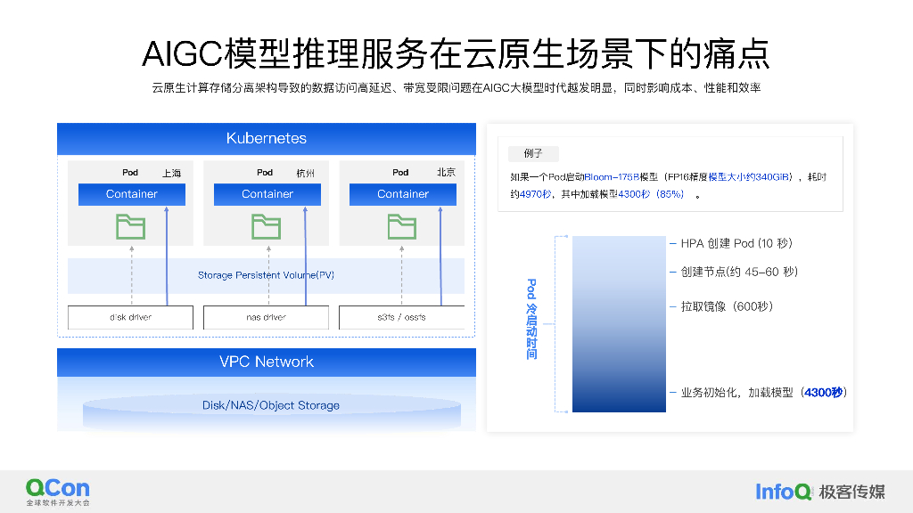The image size is (913, 513).
Task: Click the Storage Persistent Volume(PV) band
Action: tap(266, 275)
